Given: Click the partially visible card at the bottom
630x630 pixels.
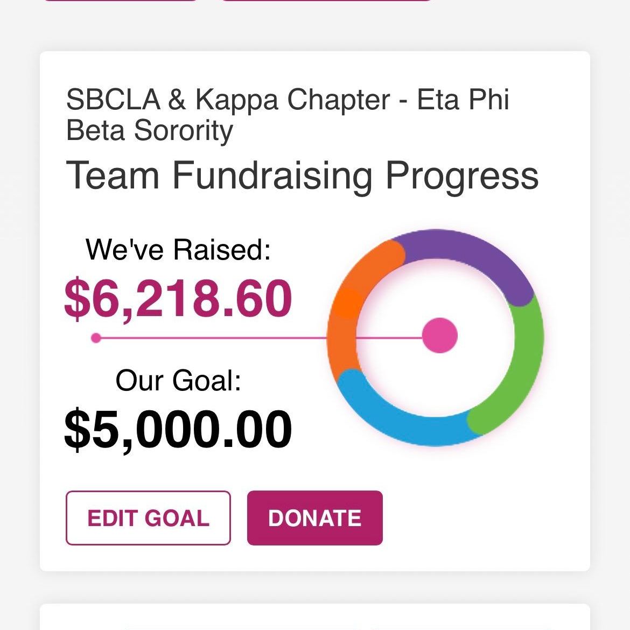Looking at the screenshot, I should [314, 617].
